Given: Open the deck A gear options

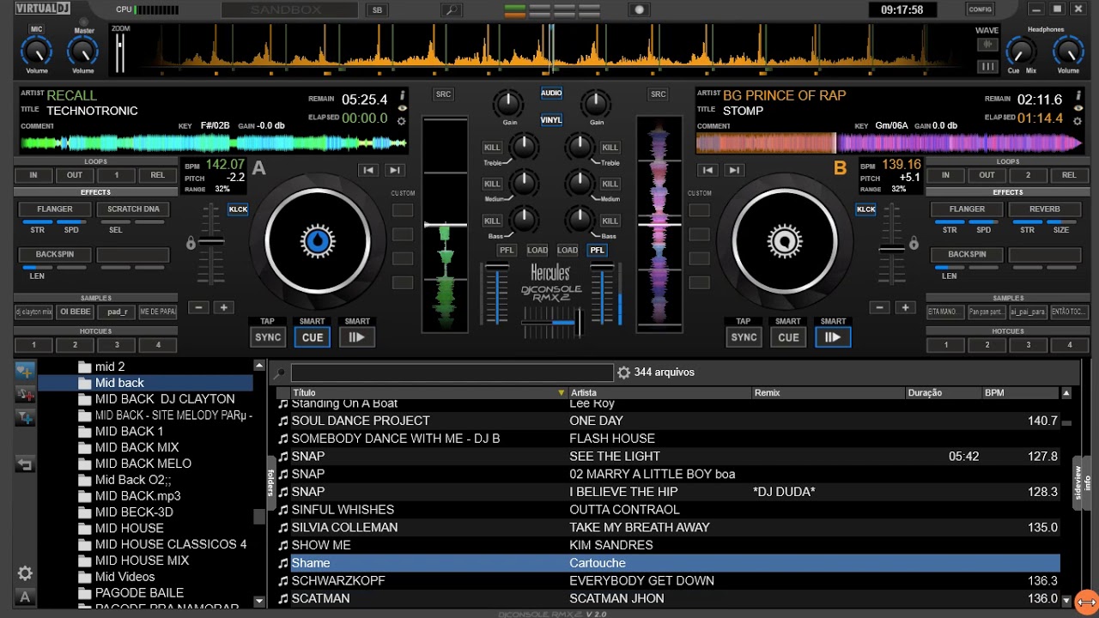Looking at the screenshot, I should 402,121.
